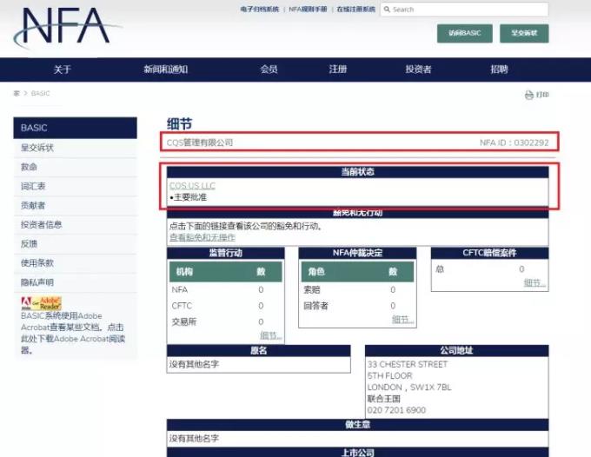The height and width of the screenshot is (457, 591).
Task: Open 细节 link under 监管行动
Action: point(270,335)
